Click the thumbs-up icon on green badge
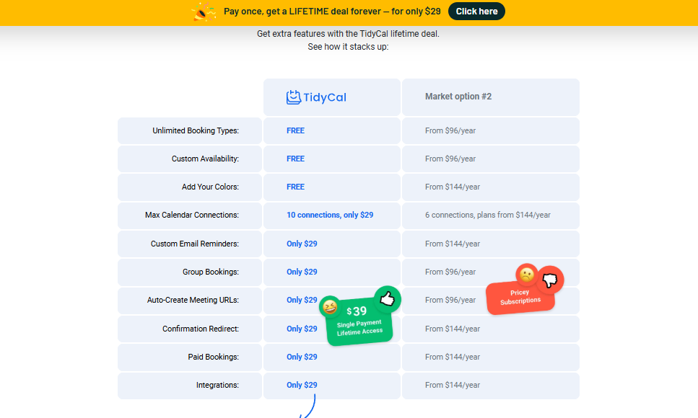The width and height of the screenshot is (698, 418). pos(388,299)
